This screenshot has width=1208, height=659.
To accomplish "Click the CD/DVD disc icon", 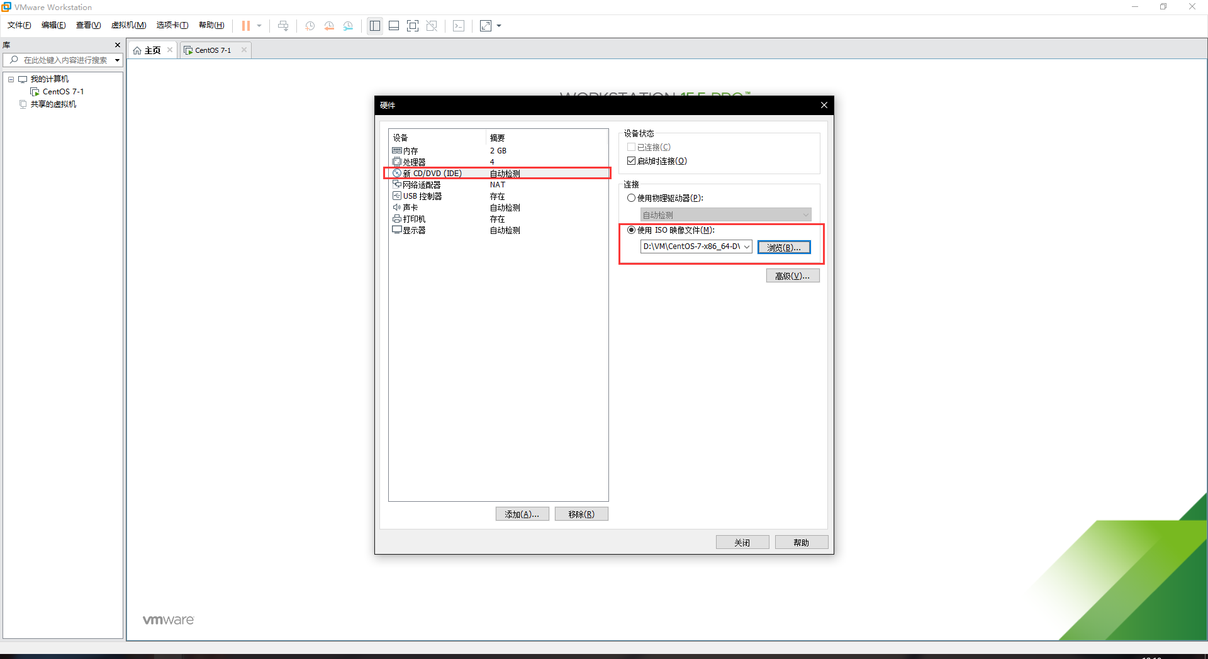I will coord(397,174).
